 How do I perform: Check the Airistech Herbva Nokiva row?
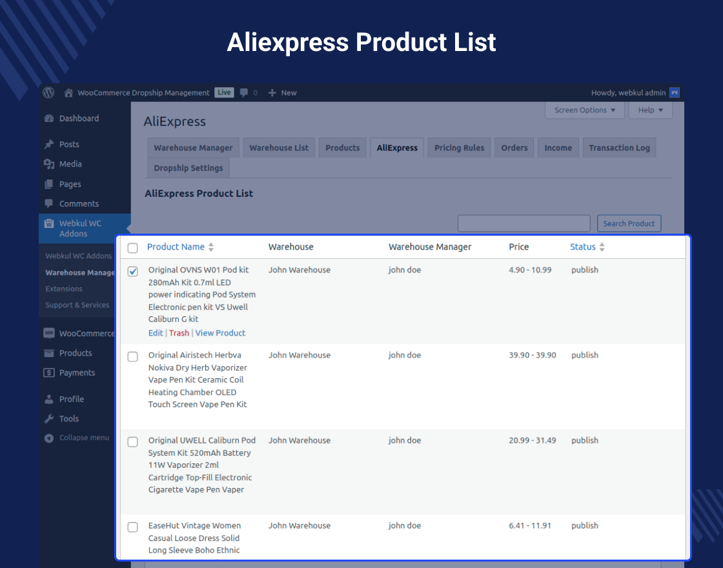coord(132,356)
